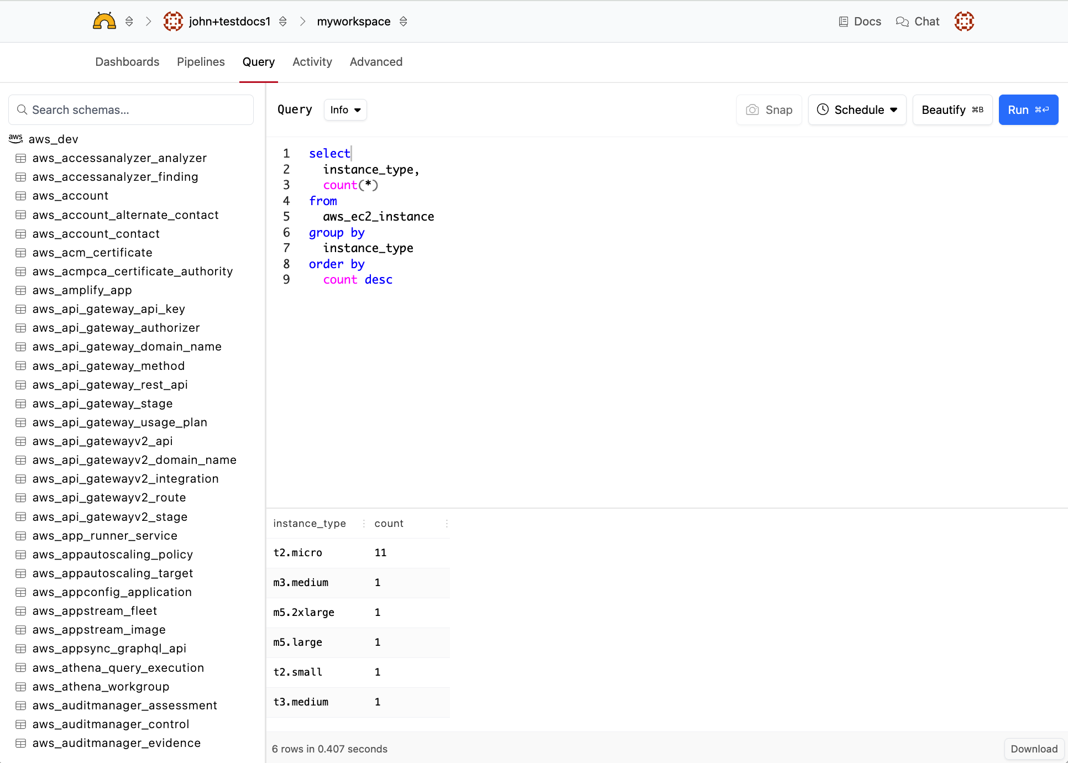
Task: Click the Beautify button
Action: (952, 110)
